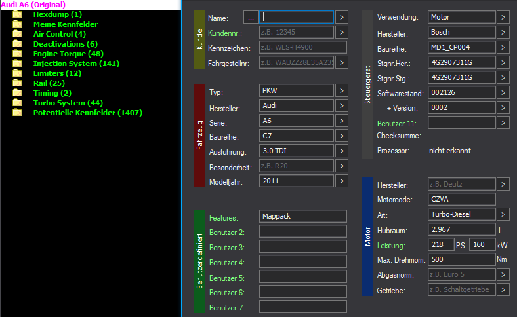
Task: Open the Stgnr.Stg. dropdown arrow
Action: click(503, 78)
